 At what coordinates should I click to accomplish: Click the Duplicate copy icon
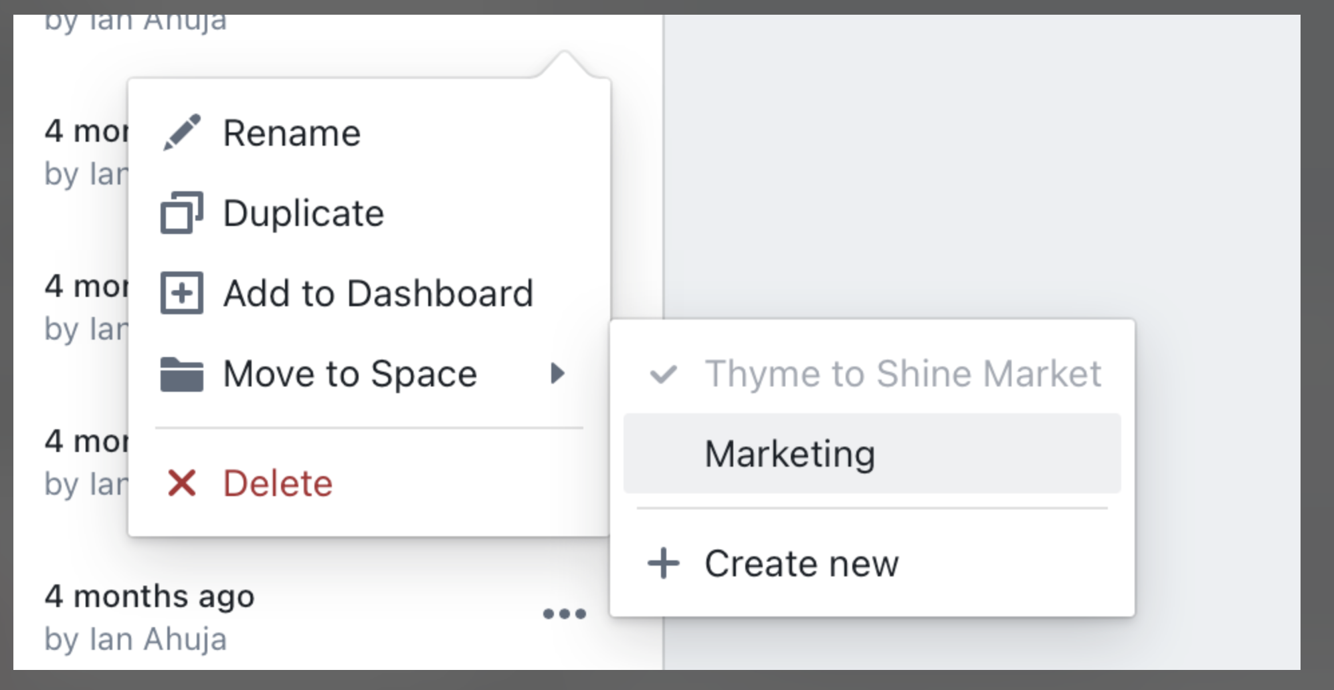pos(181,213)
